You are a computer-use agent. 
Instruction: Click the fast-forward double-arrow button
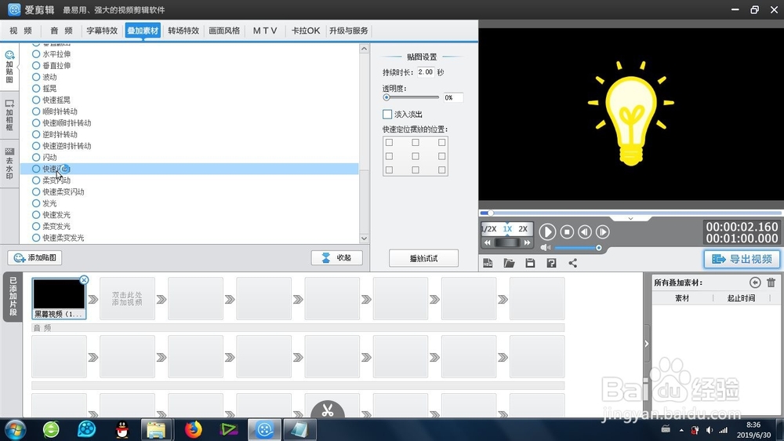527,242
